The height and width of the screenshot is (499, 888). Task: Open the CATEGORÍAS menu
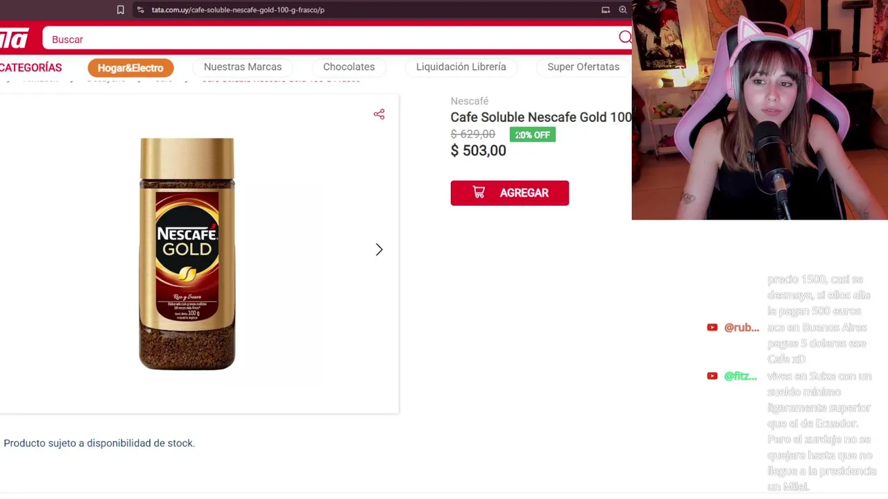pyautogui.click(x=31, y=67)
